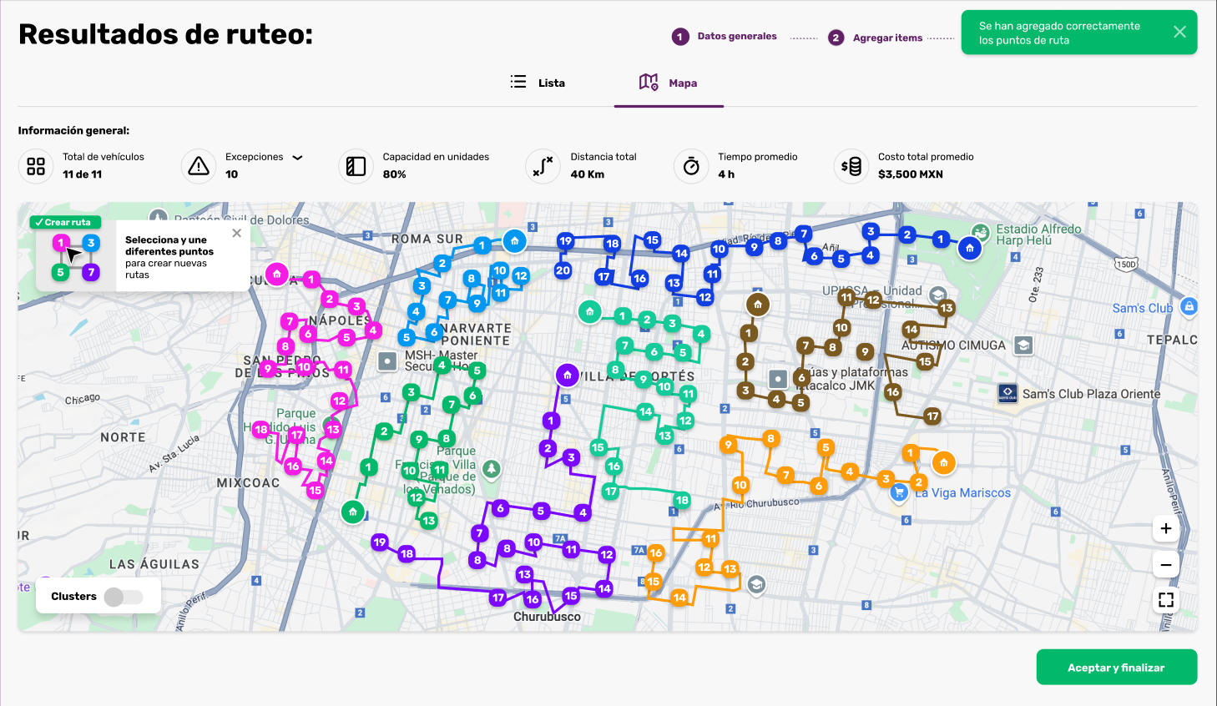Close the Crear ruta tooltip
The width and height of the screenshot is (1217, 706).
(x=237, y=234)
